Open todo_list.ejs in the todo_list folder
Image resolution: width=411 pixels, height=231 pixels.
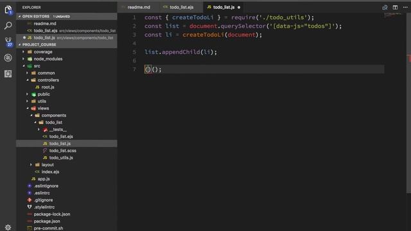click(67, 137)
